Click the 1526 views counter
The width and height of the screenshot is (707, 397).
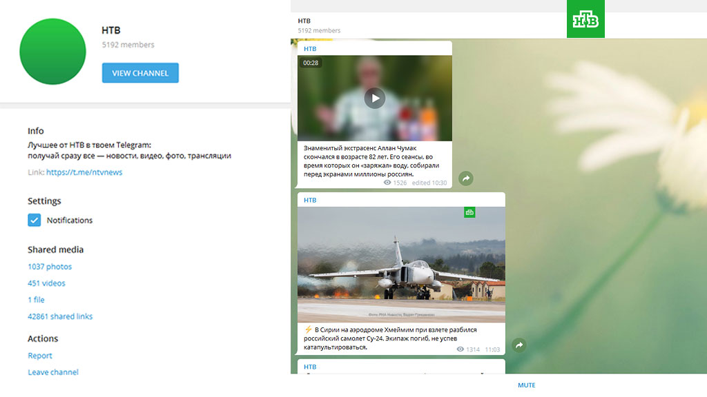396,183
